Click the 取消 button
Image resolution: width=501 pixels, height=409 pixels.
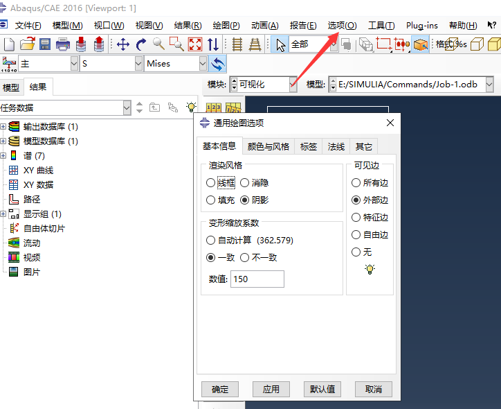374,389
